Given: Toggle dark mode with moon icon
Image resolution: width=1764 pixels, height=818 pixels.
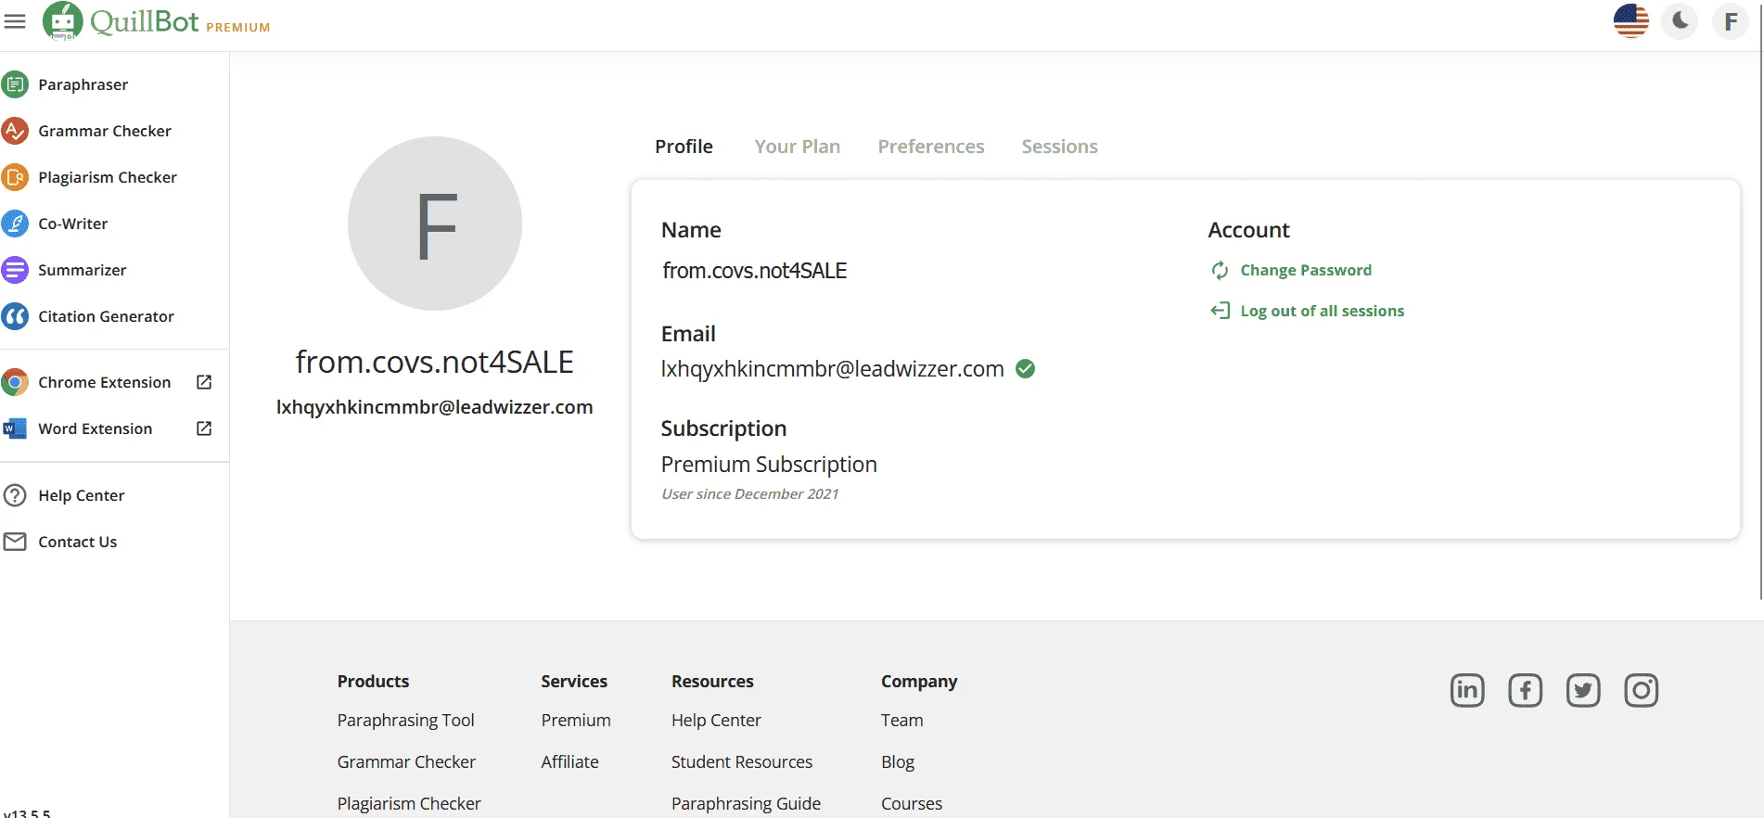Looking at the screenshot, I should point(1680,20).
